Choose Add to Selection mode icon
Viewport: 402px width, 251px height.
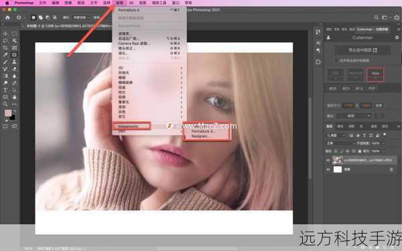pyautogui.click(x=40, y=17)
